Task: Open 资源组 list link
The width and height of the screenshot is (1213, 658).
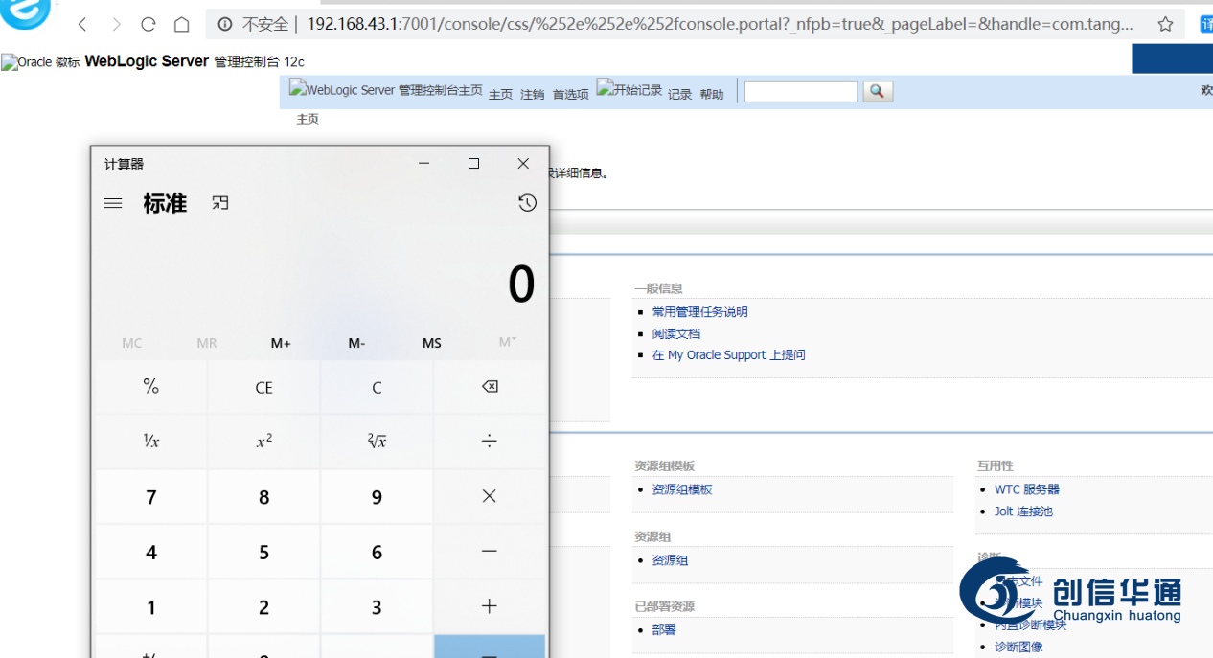Action: pyautogui.click(x=670, y=560)
